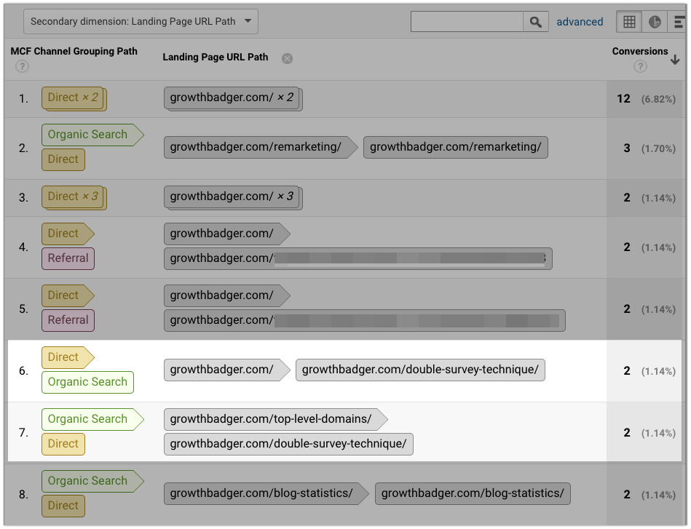691x529 pixels.
Task: Click the Referral tag in row 5
Action: coord(68,320)
